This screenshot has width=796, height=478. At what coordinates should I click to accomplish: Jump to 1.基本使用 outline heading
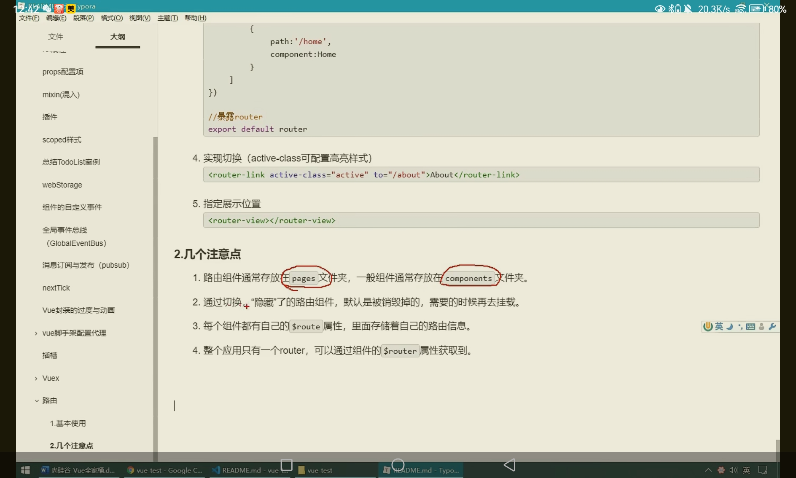tap(68, 423)
